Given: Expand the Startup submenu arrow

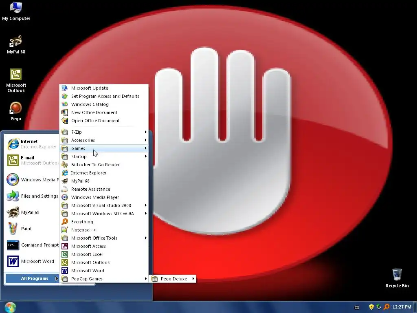Looking at the screenshot, I should point(145,156).
